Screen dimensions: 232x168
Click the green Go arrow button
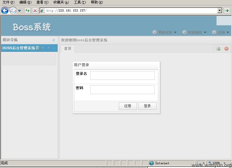[x=227, y=10]
